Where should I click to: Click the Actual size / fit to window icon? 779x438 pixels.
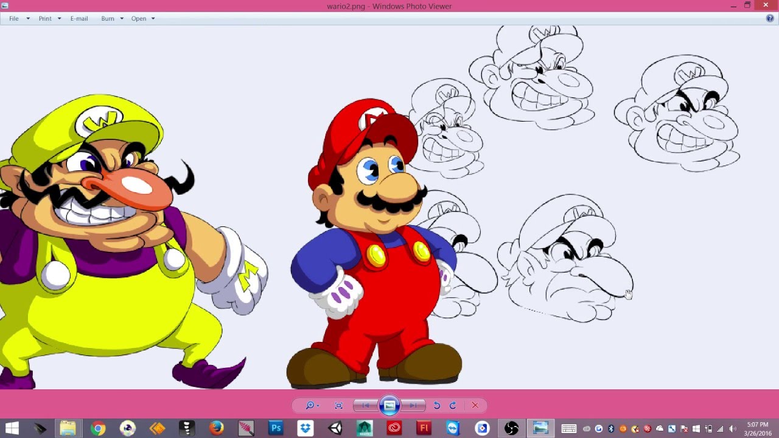(339, 406)
